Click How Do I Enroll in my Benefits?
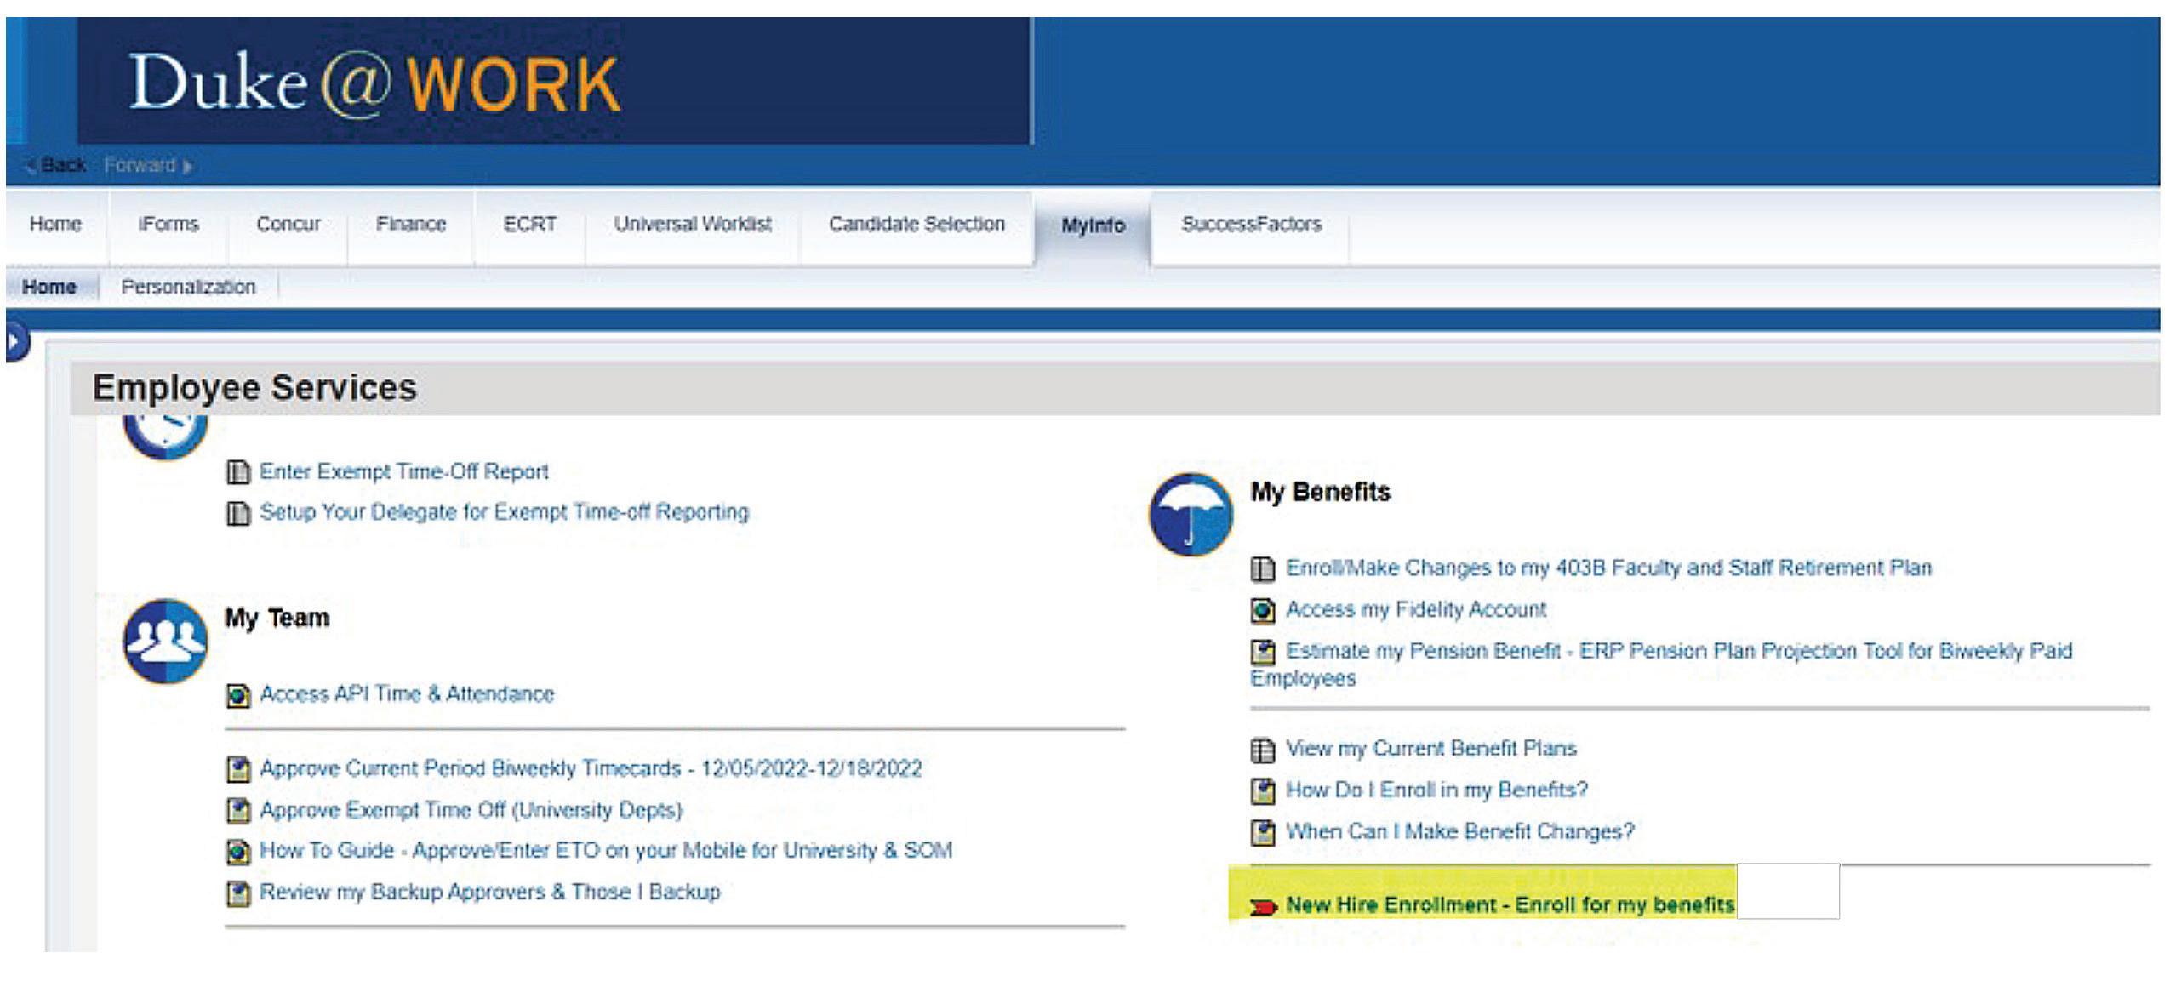Image resolution: width=2170 pixels, height=987 pixels. 1435,790
